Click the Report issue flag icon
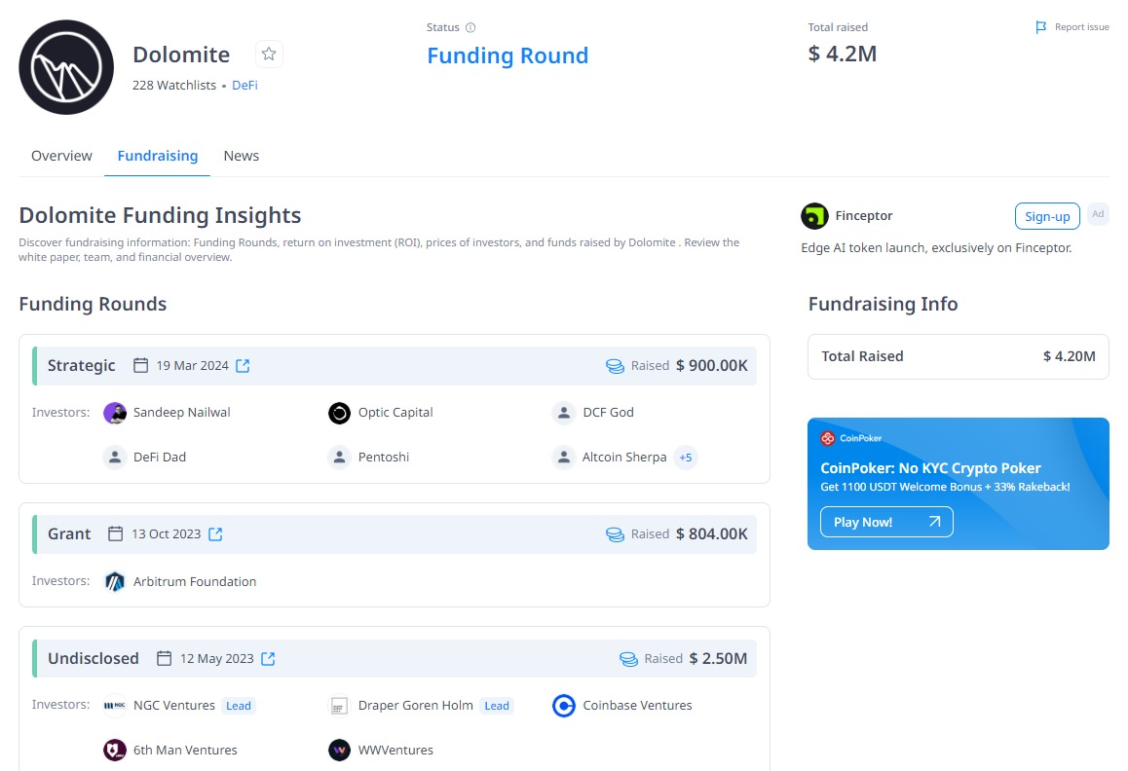The height and width of the screenshot is (771, 1128). click(x=1041, y=27)
